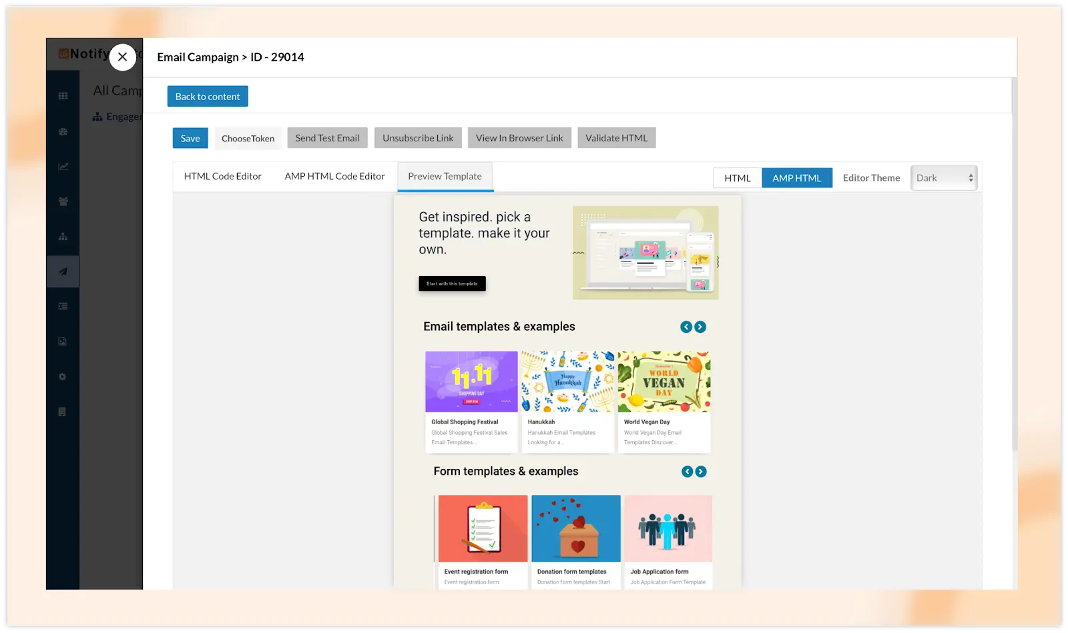Screen dimensions: 1068x633
Task: Open the dashboard gauge icon in sidebar
Action: (x=63, y=131)
